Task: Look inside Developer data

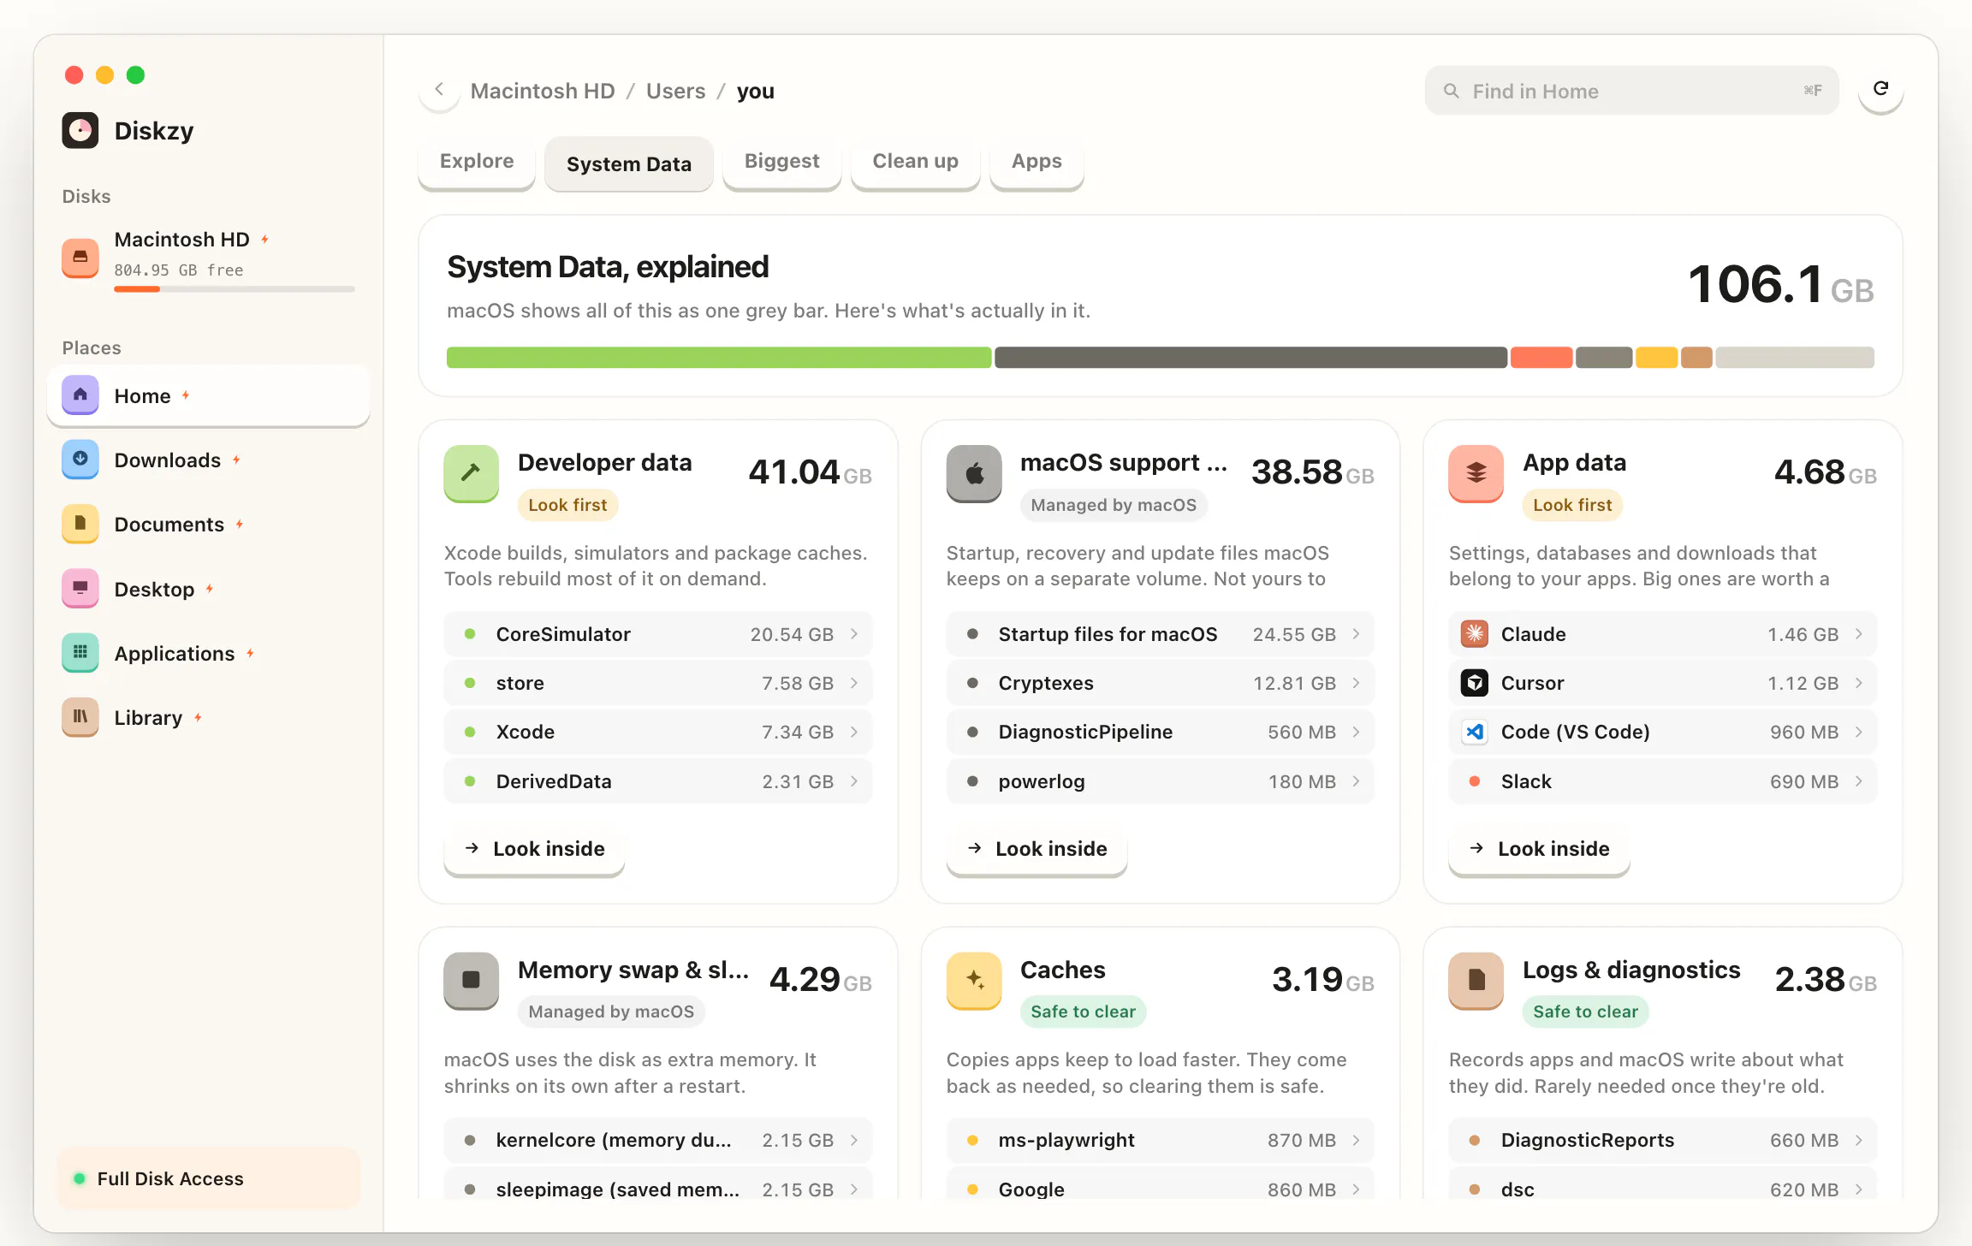Action: tap(534, 849)
